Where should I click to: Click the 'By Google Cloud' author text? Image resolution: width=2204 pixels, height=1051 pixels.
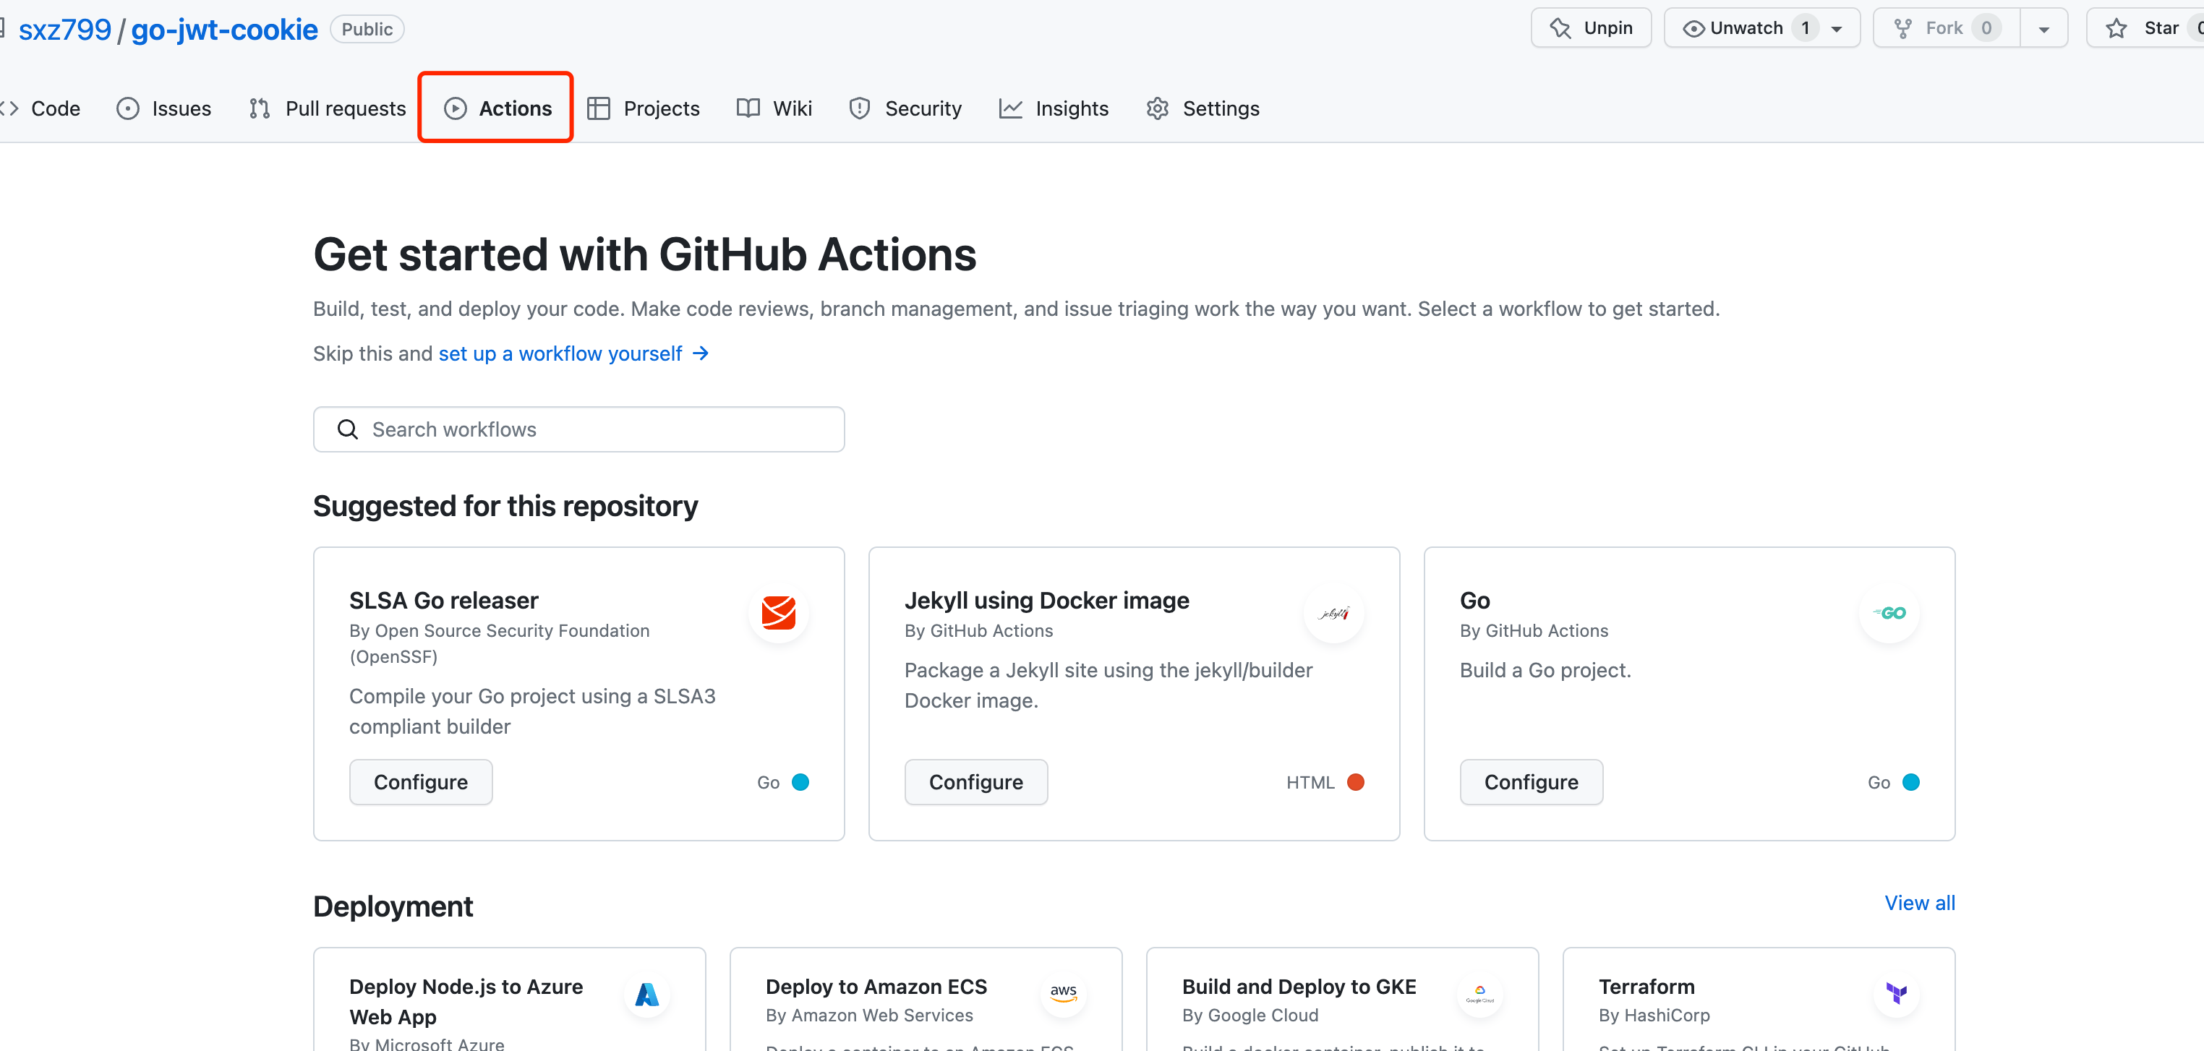tap(1251, 1015)
